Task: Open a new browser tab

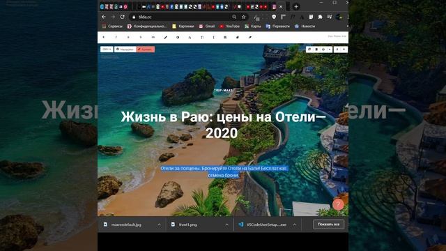Action: coord(296,6)
